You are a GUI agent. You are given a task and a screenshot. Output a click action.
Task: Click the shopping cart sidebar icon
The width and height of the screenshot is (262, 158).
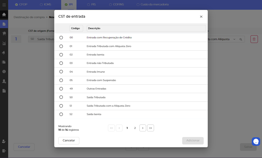tap(4, 33)
